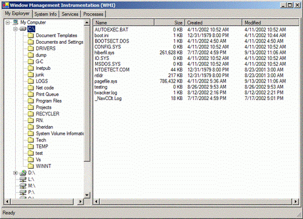Click the Projects folder icon

pyautogui.click(x=31, y=107)
